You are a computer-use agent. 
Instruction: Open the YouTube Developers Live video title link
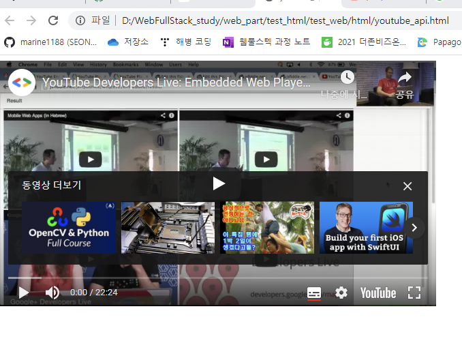pos(176,83)
